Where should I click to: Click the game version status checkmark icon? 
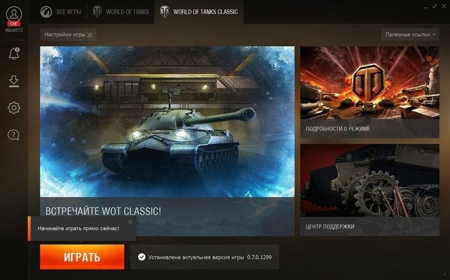pyautogui.click(x=142, y=257)
